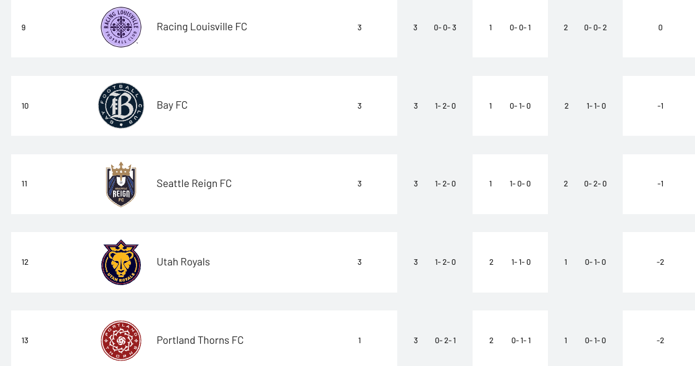The height and width of the screenshot is (366, 695).
Task: Click Portland Thorns' goal difference -2
Action: coord(660,340)
